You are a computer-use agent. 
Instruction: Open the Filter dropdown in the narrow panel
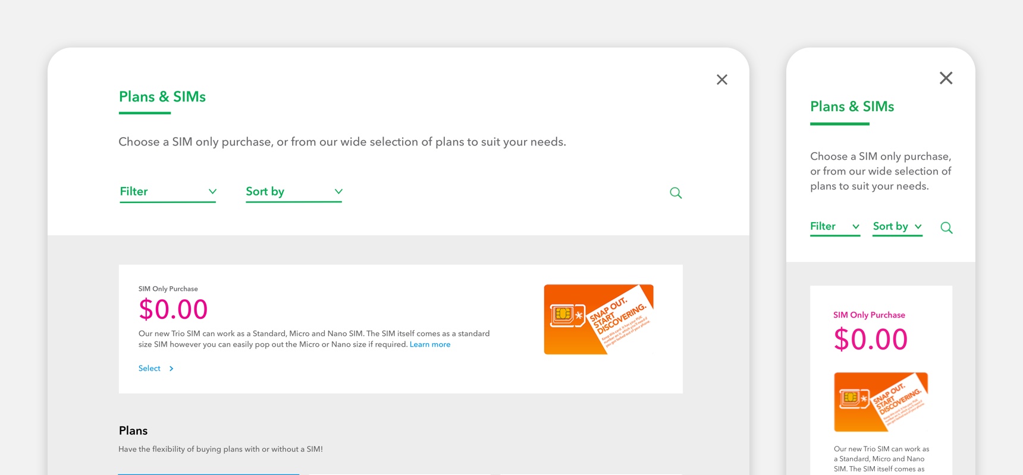(834, 227)
